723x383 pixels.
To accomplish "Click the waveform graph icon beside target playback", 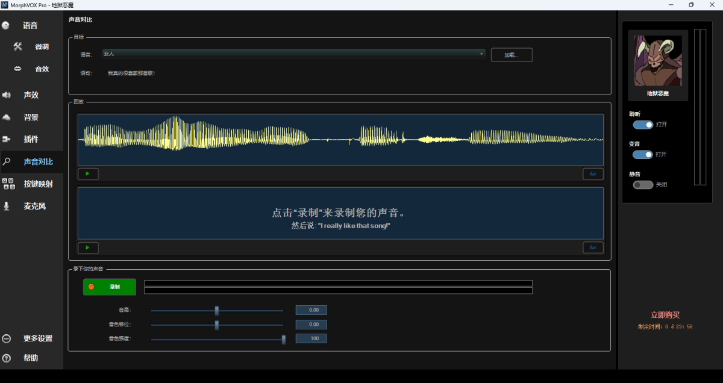I will point(593,173).
